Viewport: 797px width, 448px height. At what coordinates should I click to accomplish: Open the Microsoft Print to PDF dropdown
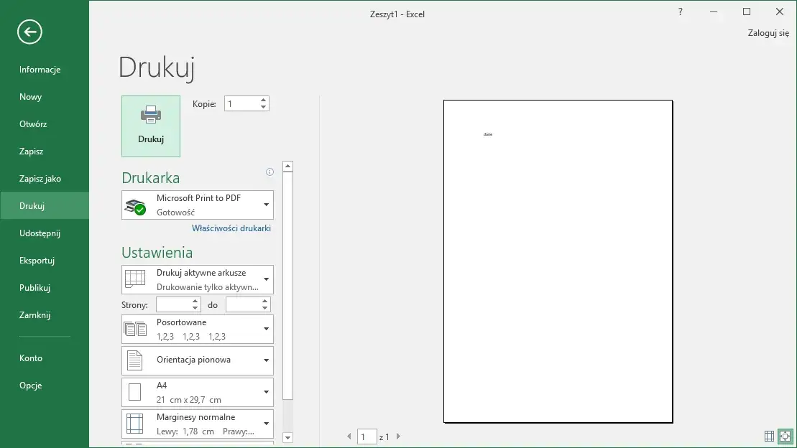tap(198, 205)
